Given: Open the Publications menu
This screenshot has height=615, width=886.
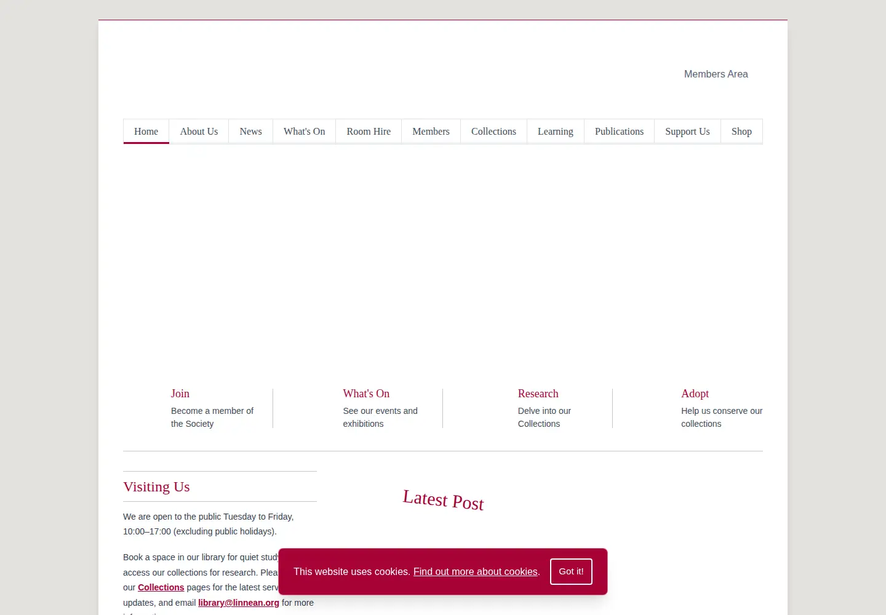Looking at the screenshot, I should pos(619,132).
